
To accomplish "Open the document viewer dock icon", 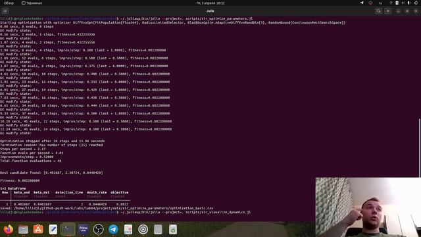I will pos(128,229).
